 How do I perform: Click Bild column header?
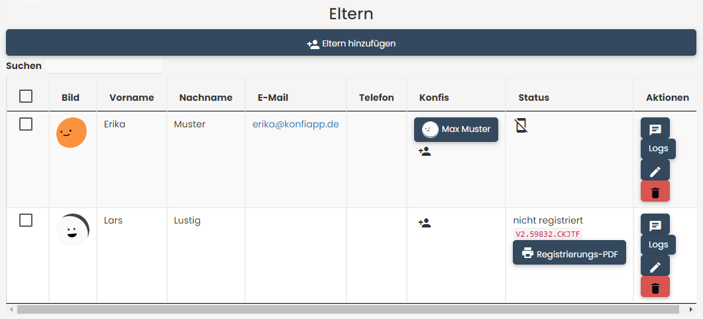pyautogui.click(x=70, y=97)
